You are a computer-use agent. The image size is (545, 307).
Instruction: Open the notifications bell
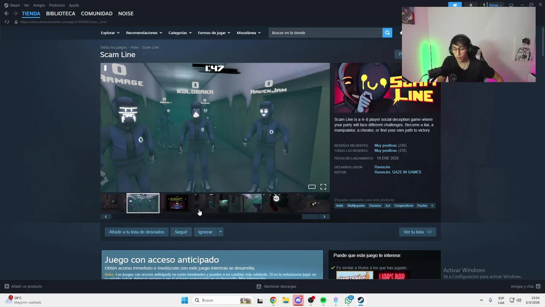[x=470, y=5]
